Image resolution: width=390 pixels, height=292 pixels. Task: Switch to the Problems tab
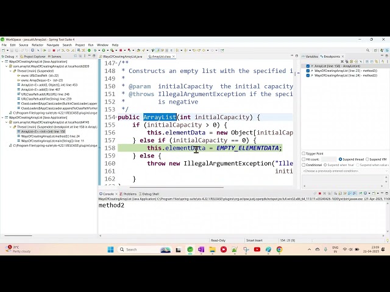tap(129, 194)
